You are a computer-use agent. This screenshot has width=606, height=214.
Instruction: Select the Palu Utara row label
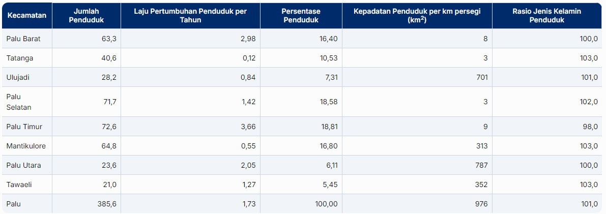click(x=24, y=165)
